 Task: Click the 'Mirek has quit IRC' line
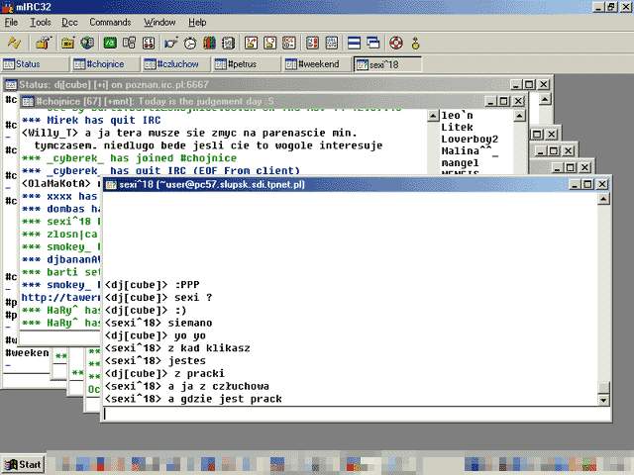(x=91, y=120)
